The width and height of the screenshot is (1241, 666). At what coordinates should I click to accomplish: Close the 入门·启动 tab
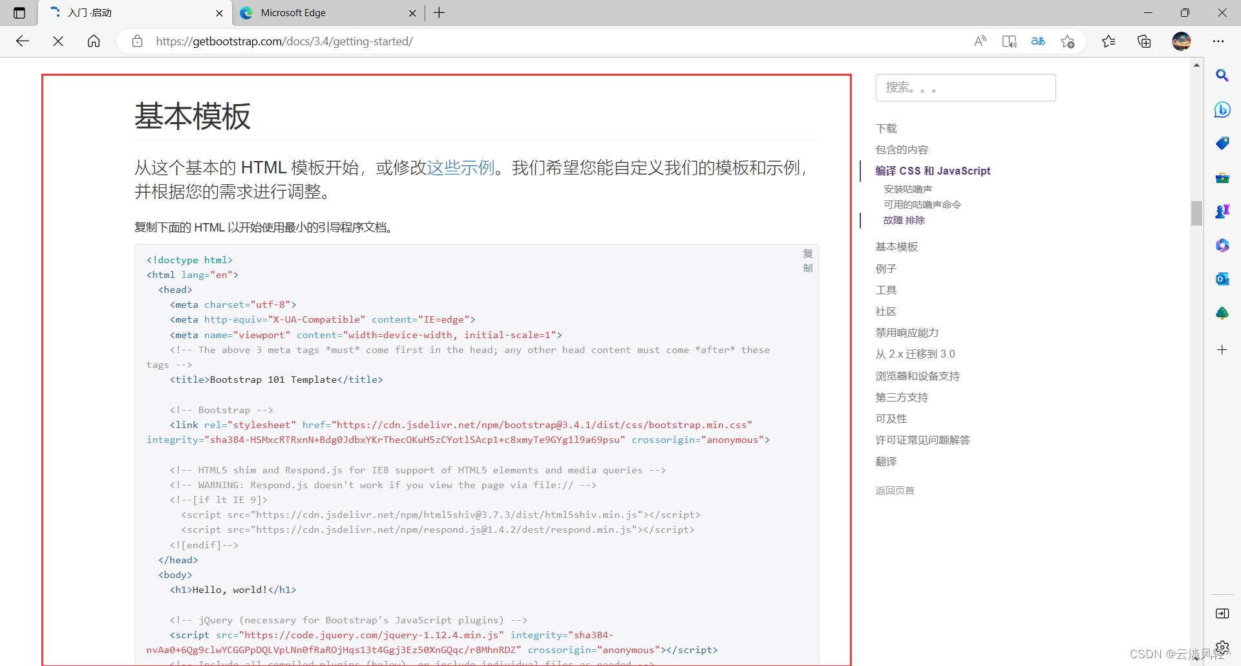[x=219, y=13]
